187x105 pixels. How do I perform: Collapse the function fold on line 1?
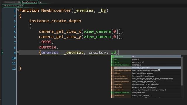(18, 10)
